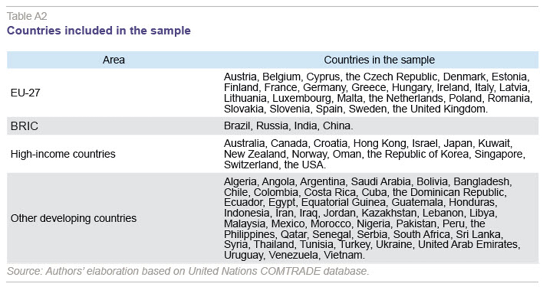This screenshot has height=287, width=543.
Task: Click the 'Other developing countries' row label
Action: [x=73, y=219]
